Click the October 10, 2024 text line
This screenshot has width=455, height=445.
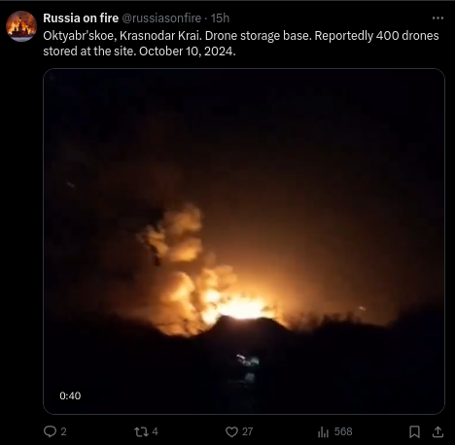click(x=188, y=51)
